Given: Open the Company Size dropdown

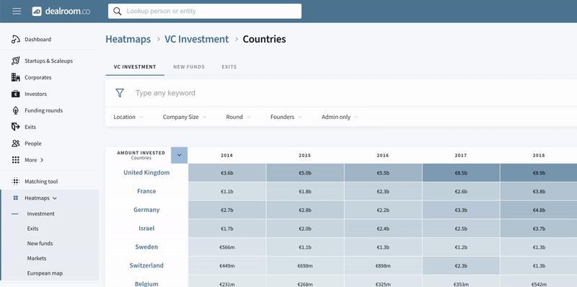Looking at the screenshot, I should coord(185,117).
